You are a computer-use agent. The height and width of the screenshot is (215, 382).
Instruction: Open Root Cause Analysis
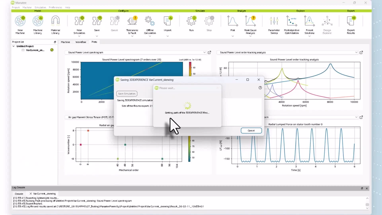tap(250, 24)
